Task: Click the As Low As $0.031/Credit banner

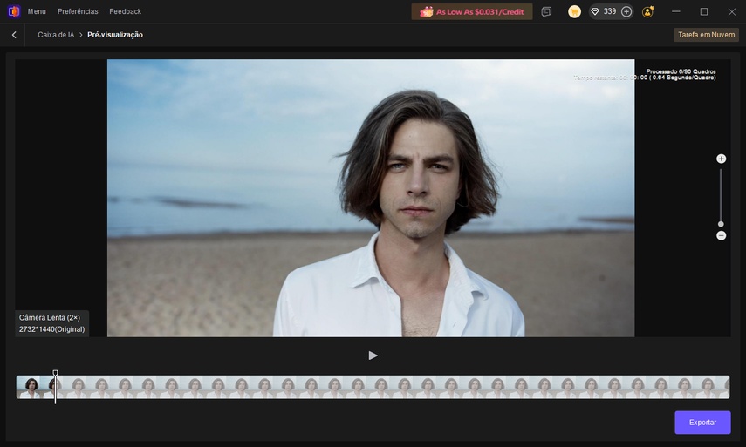Action: tap(471, 12)
